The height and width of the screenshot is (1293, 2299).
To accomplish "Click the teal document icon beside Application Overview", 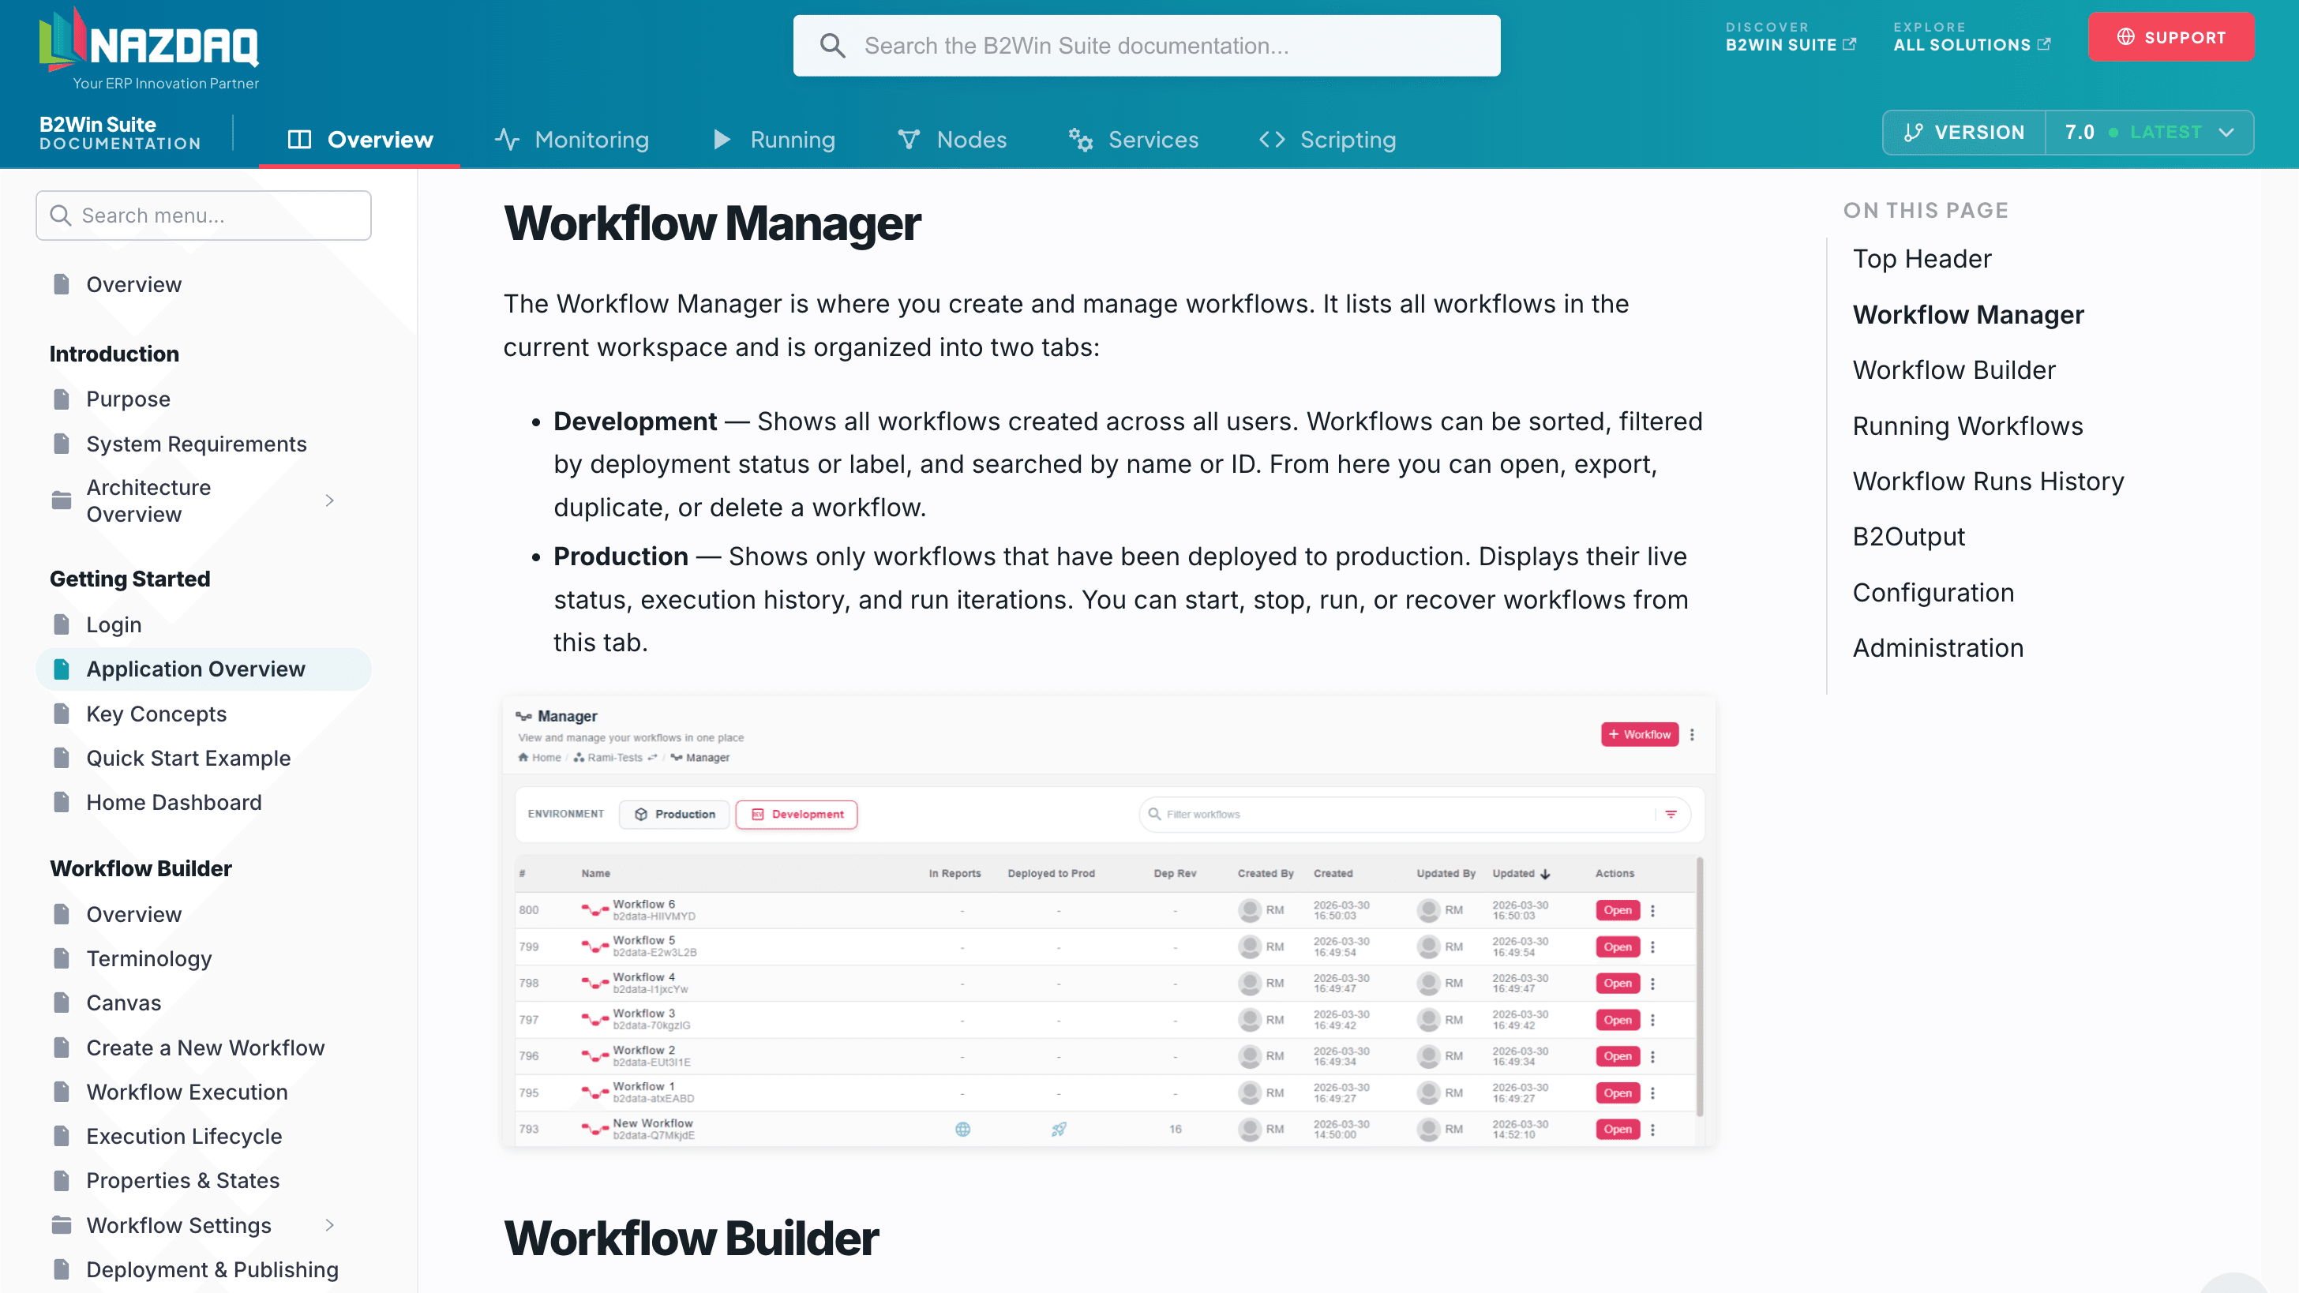I will (62, 669).
